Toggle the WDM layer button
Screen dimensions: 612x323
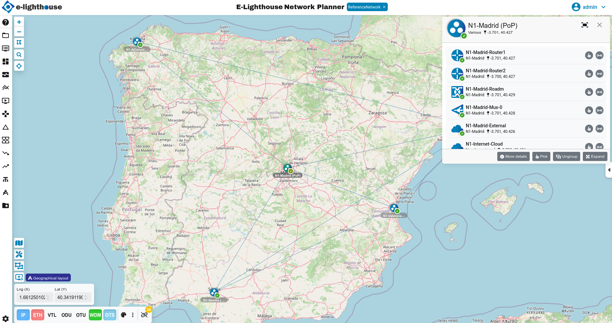[x=95, y=315]
